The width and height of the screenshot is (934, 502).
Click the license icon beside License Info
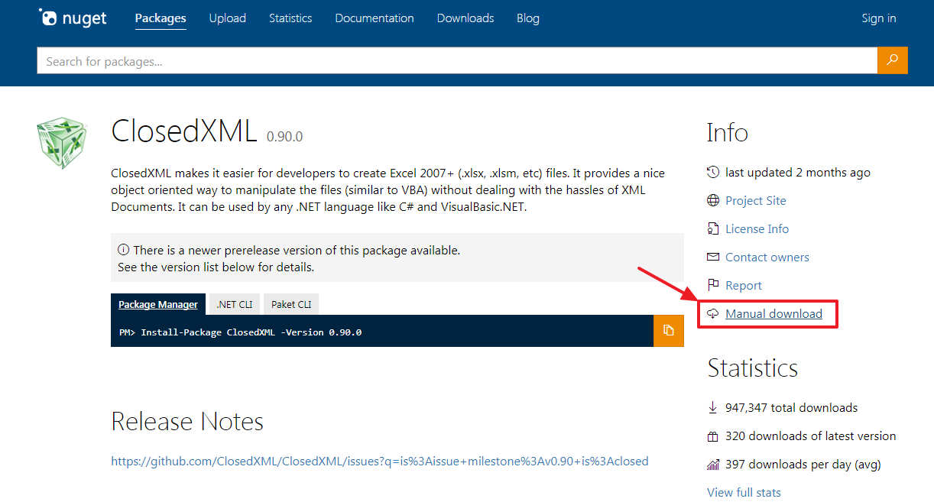713,229
